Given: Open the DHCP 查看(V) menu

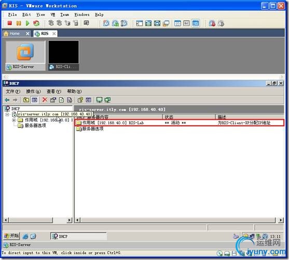Looking at the screenshot, I should (54, 92).
